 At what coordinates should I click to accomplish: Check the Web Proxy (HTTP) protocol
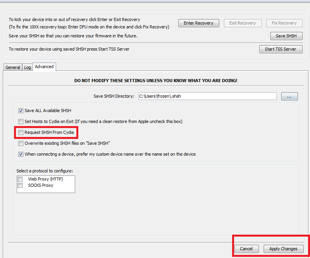(x=20, y=179)
